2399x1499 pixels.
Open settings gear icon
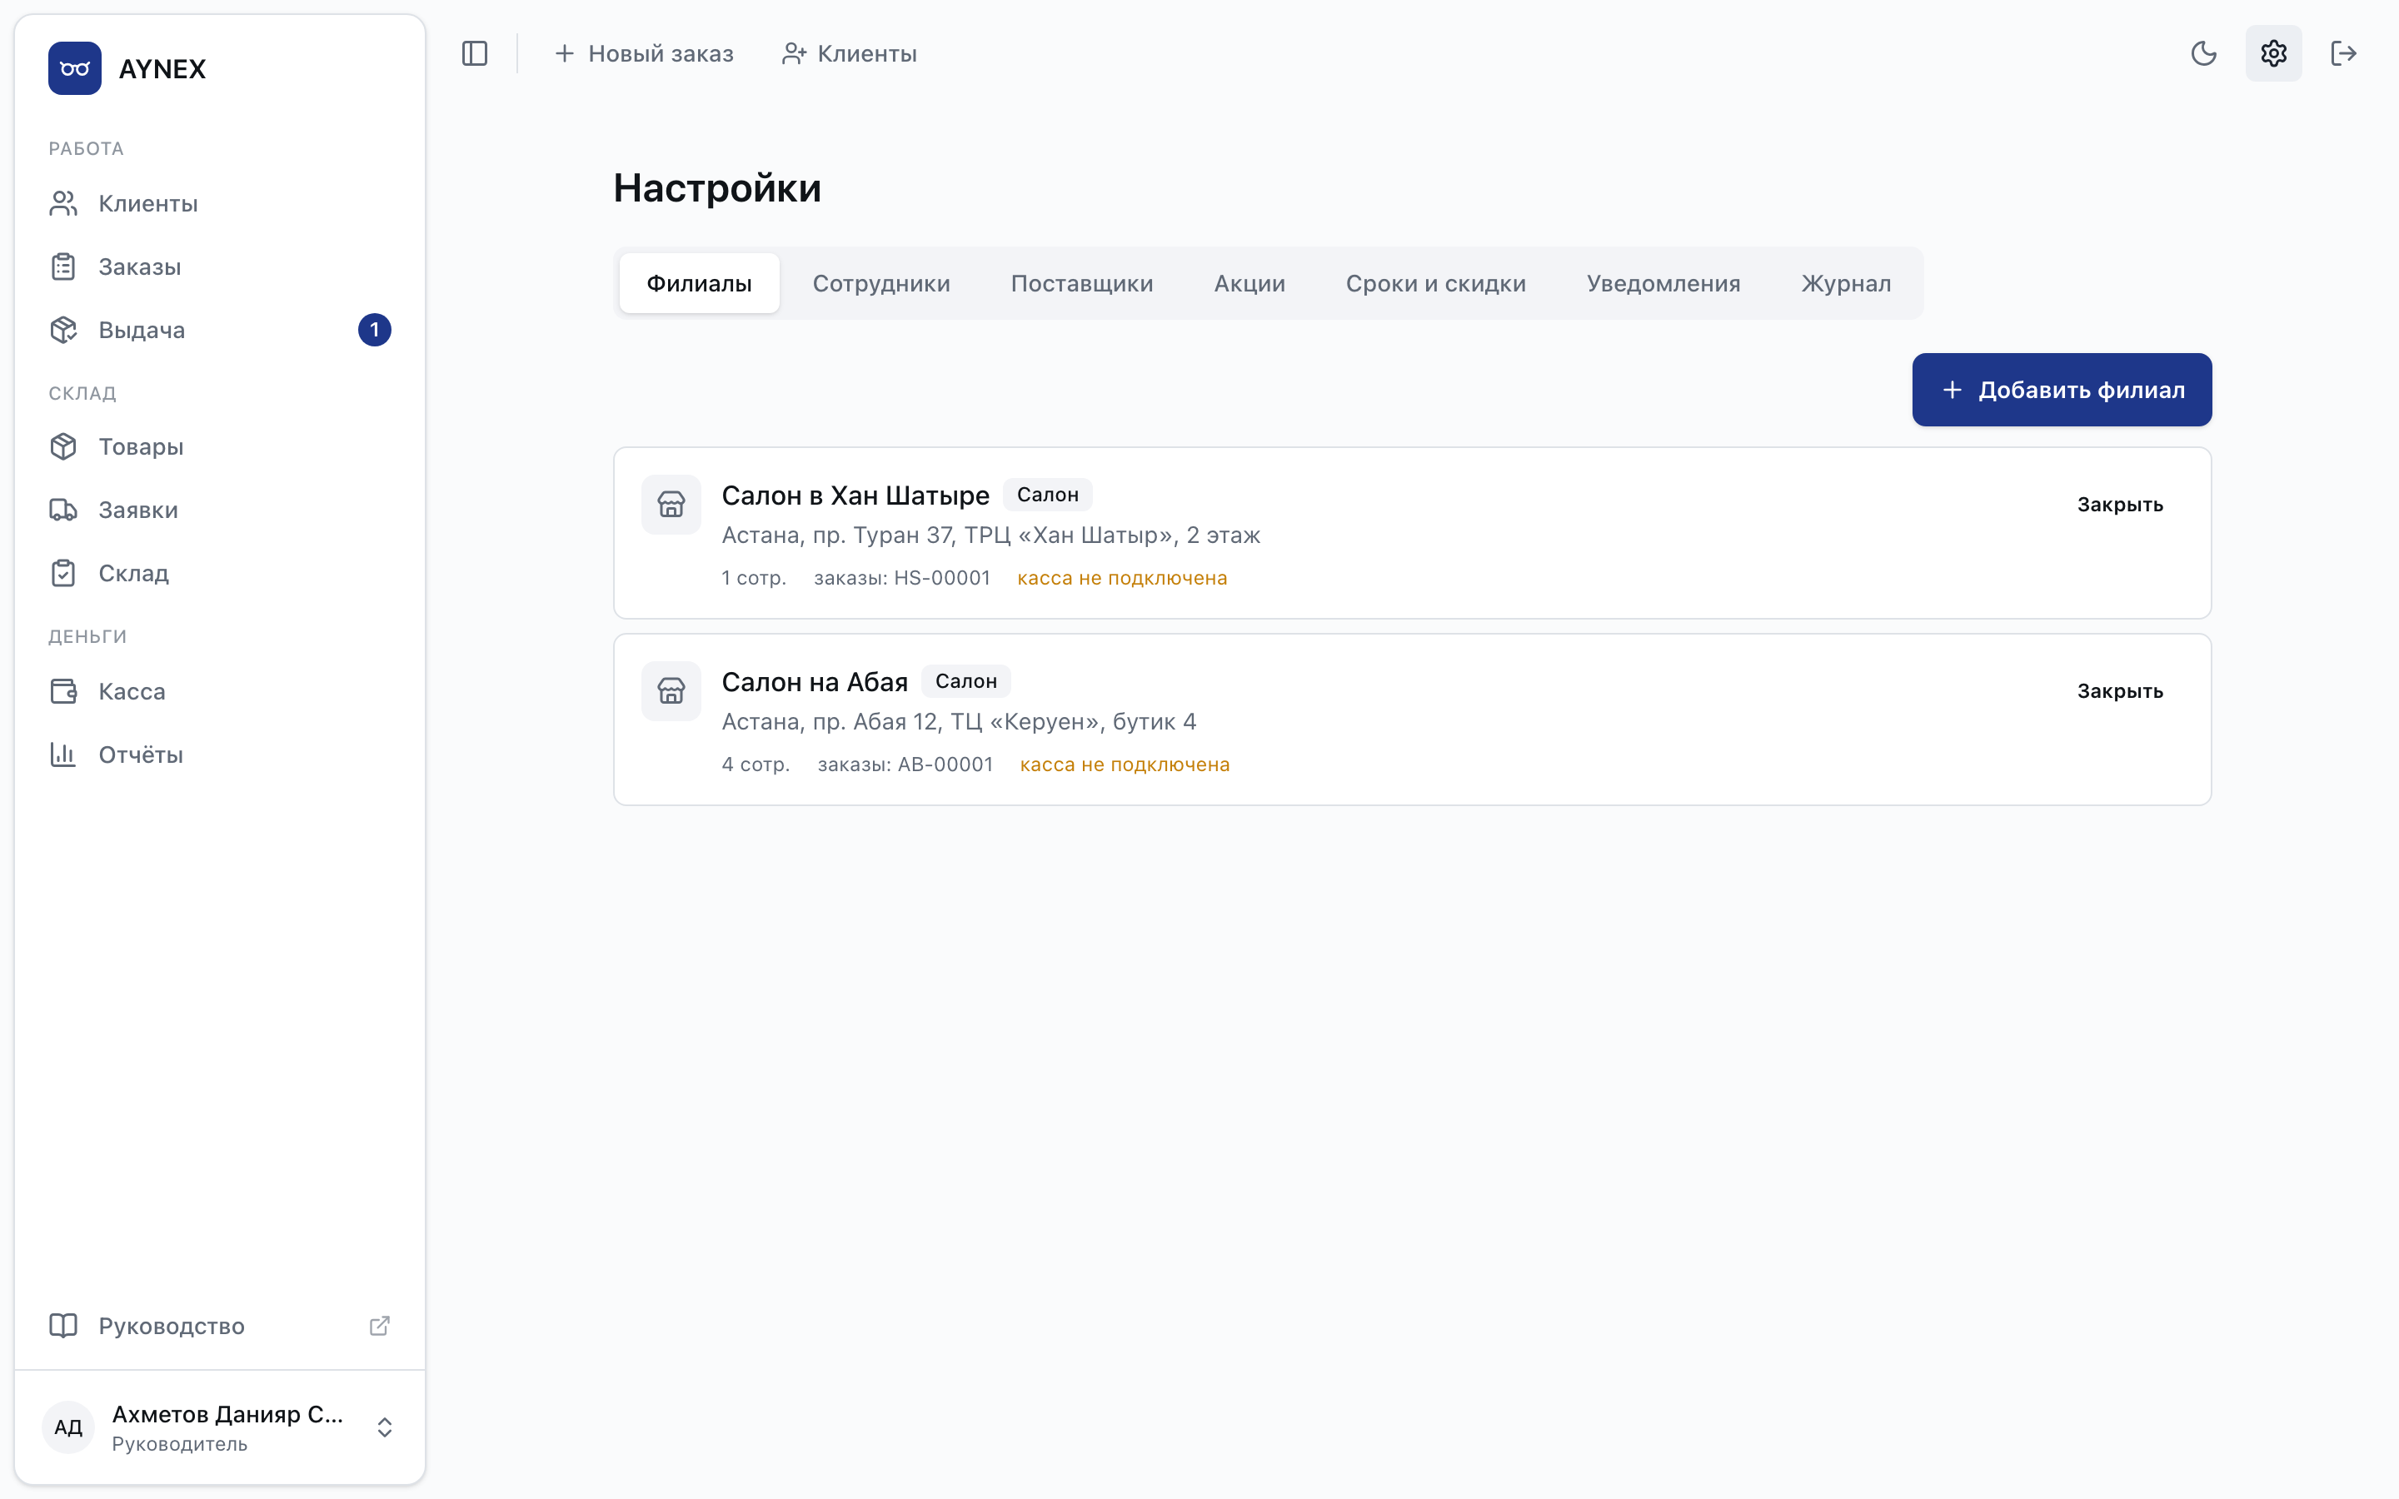2273,53
